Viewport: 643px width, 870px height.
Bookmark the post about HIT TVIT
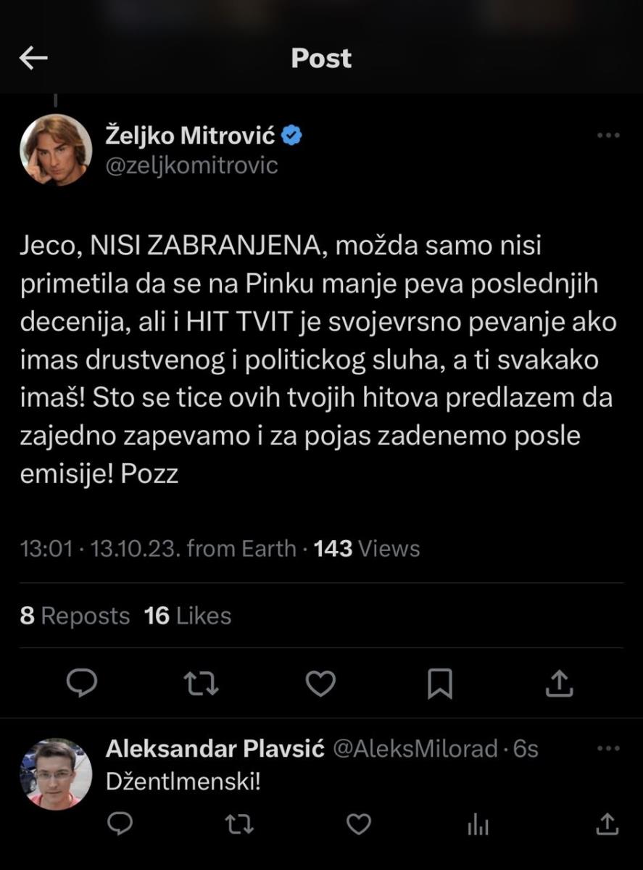(441, 682)
